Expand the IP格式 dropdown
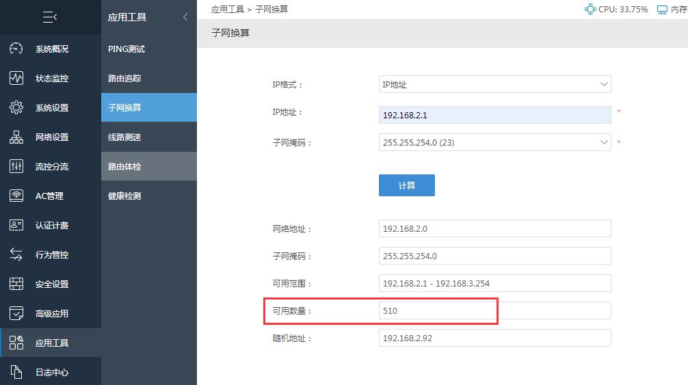688x385 pixels. [494, 84]
